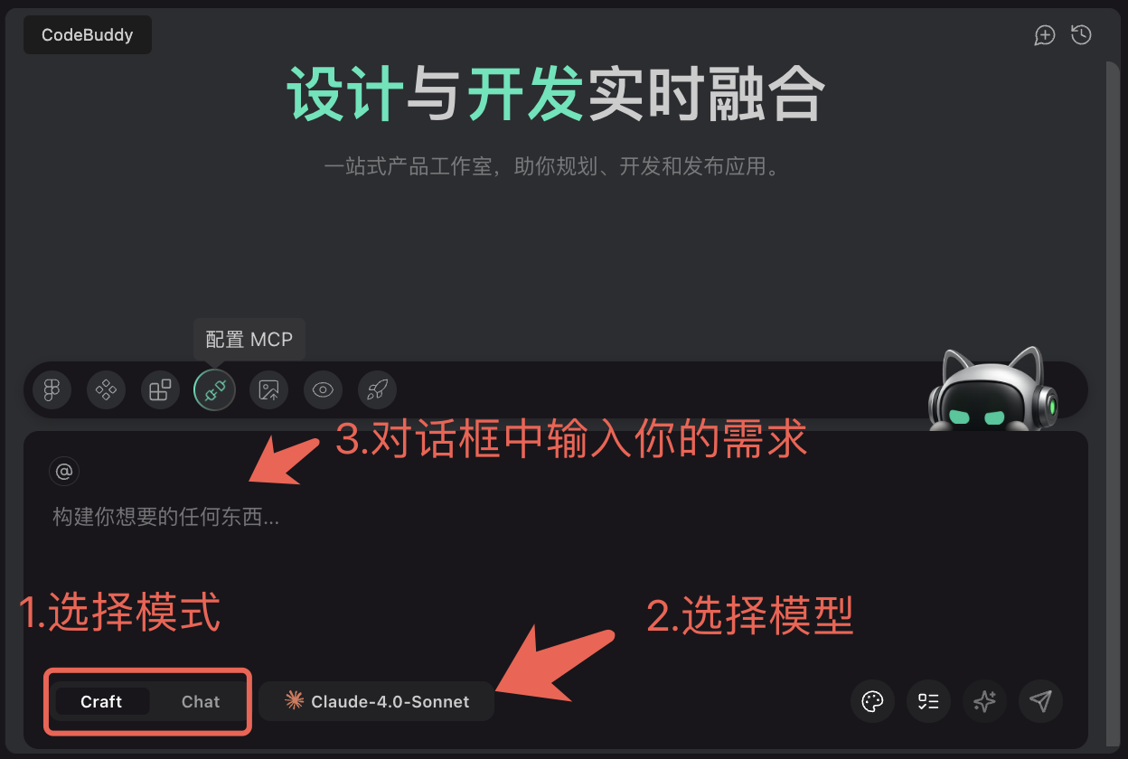The width and height of the screenshot is (1128, 759).
Task: Open chat history clock icon
Action: coord(1081,35)
